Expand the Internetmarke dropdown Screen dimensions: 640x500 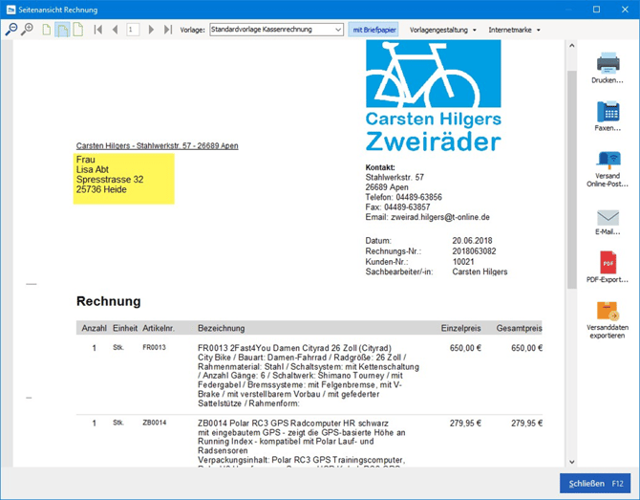coord(515,30)
